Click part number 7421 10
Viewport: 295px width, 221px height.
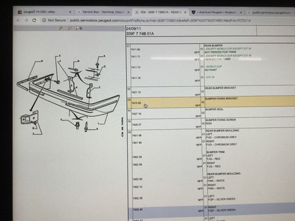[x=136, y=93]
